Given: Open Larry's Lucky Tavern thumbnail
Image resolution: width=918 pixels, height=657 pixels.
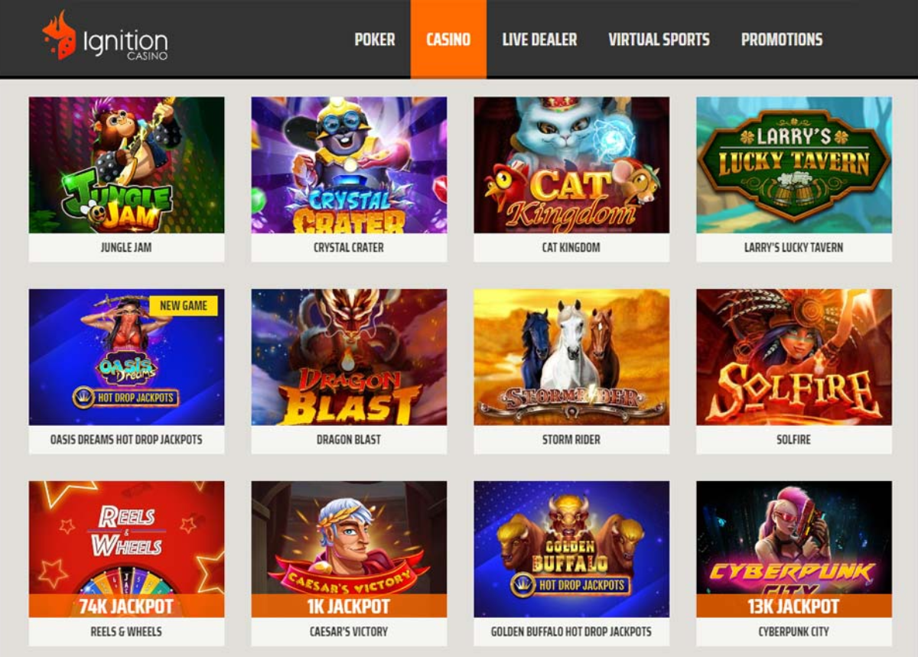Looking at the screenshot, I should pyautogui.click(x=794, y=165).
